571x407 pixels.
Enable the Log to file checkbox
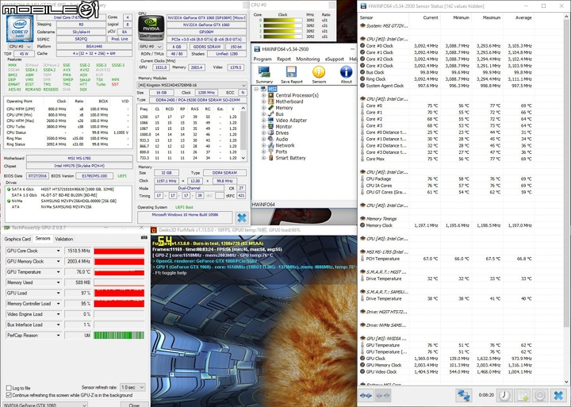(x=9, y=388)
